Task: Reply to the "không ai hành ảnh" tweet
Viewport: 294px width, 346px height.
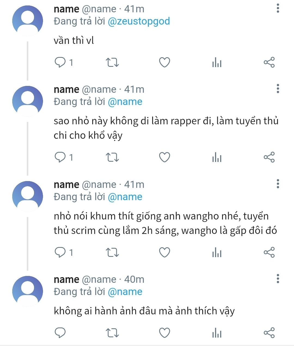Action: coord(60,333)
